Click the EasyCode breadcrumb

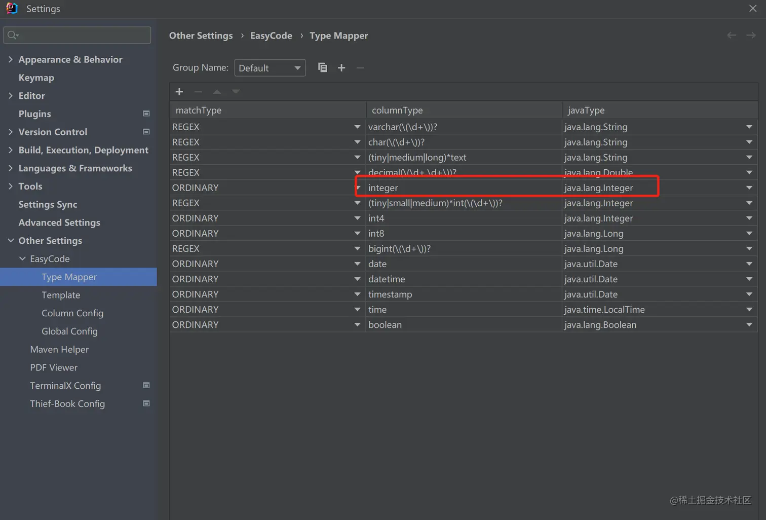pyautogui.click(x=271, y=35)
